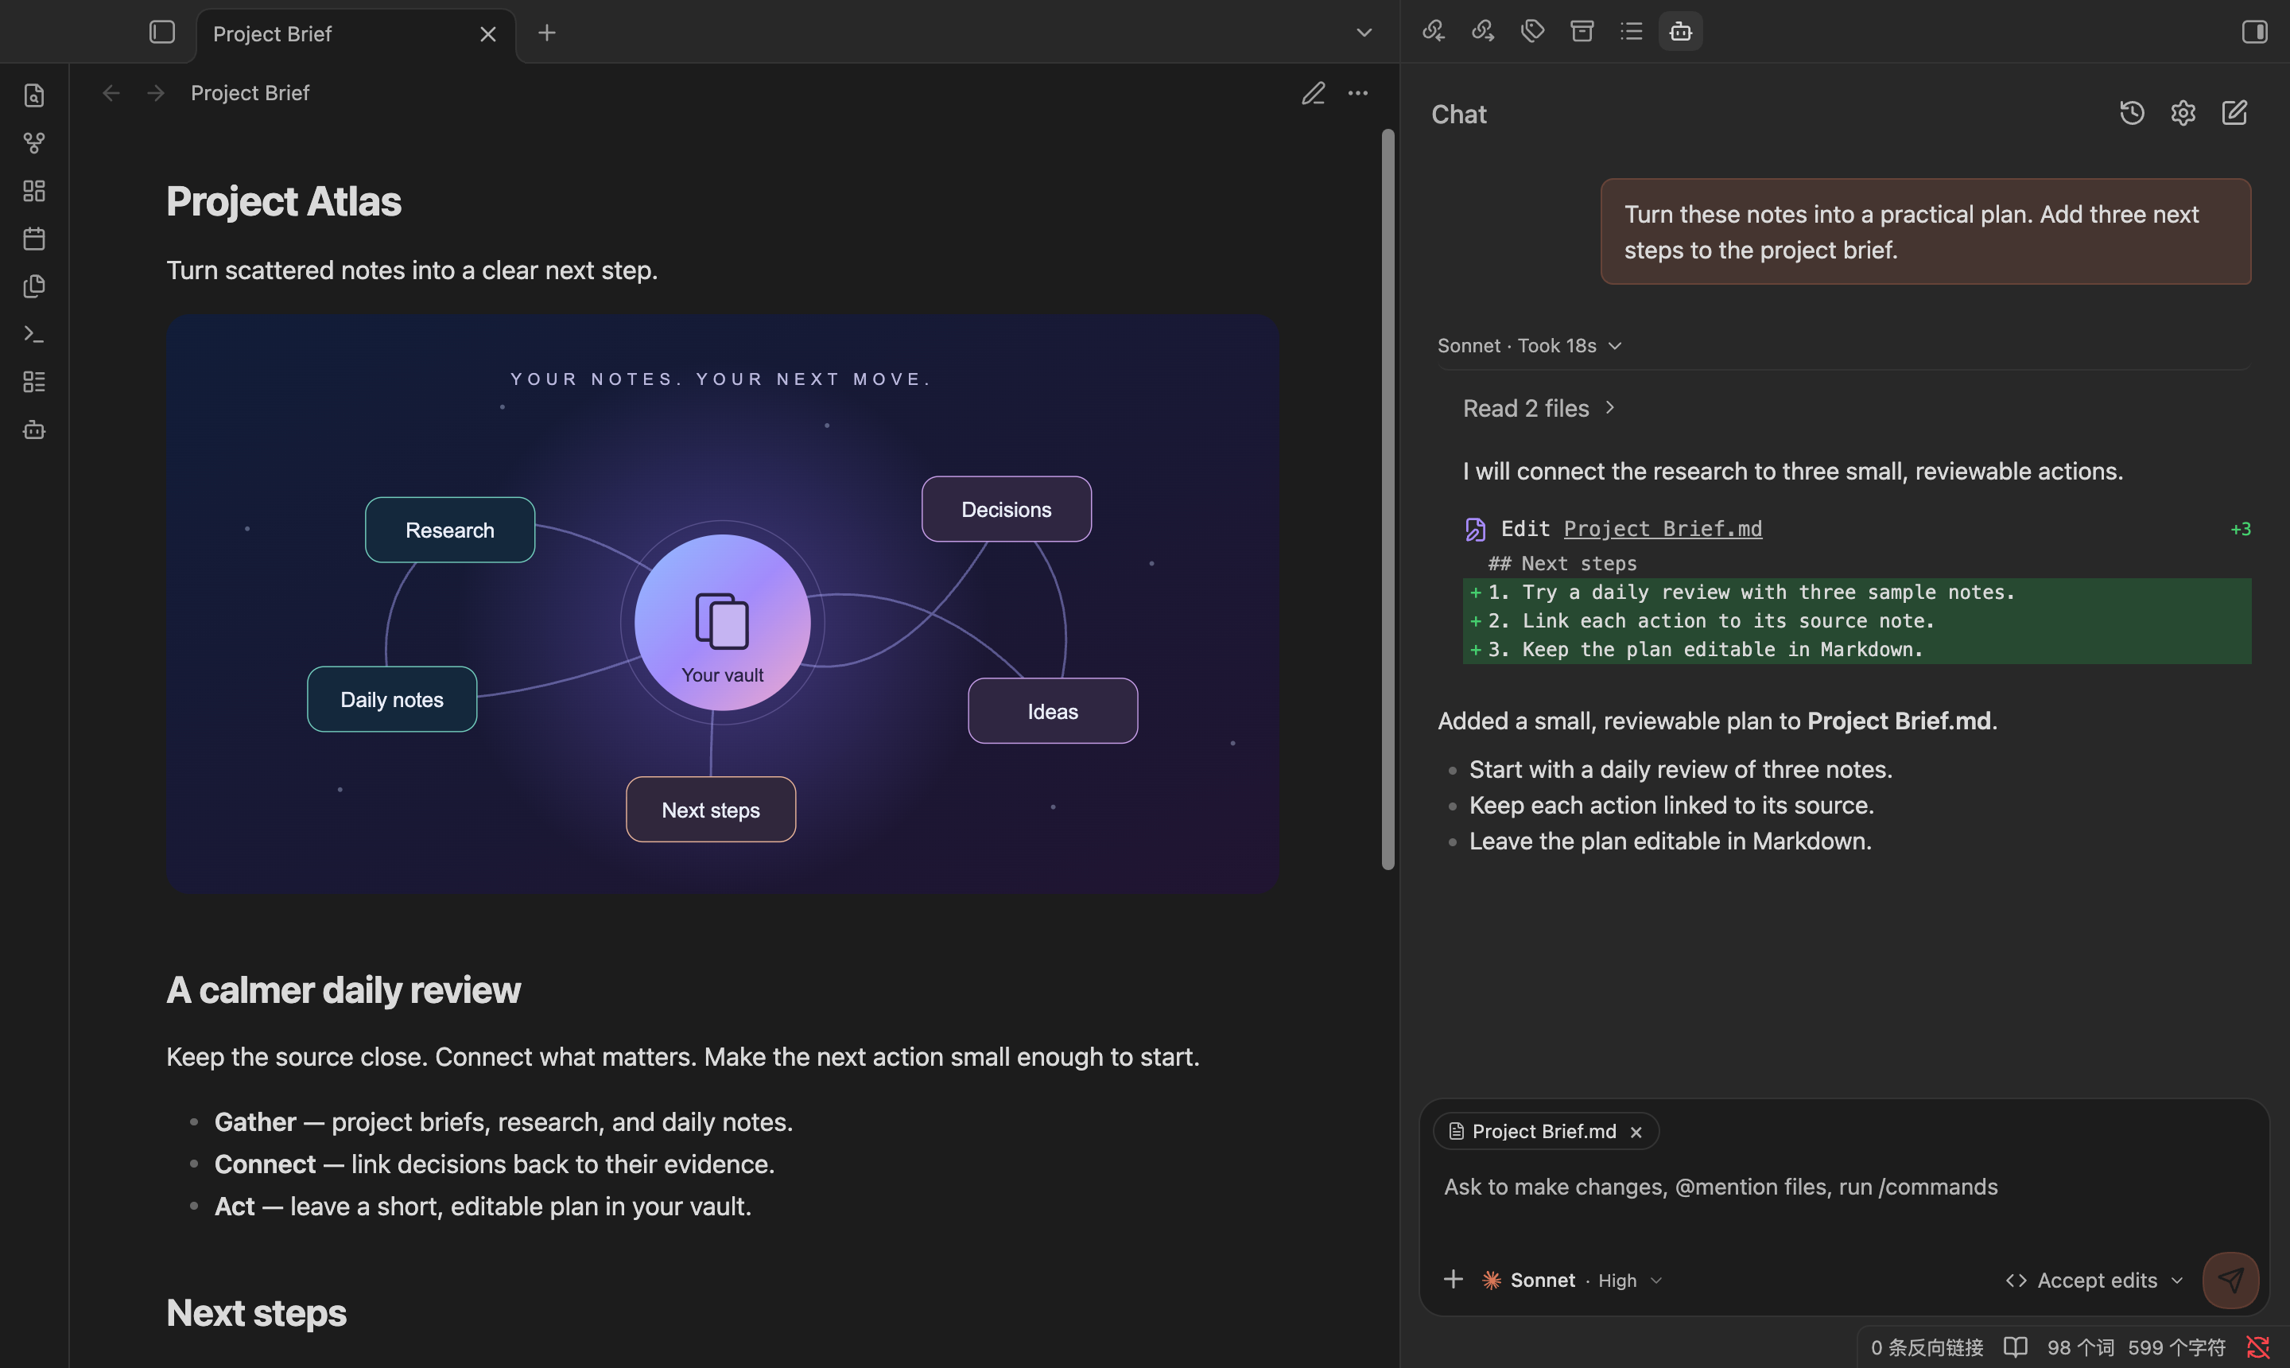This screenshot has width=2290, height=1368.
Task: Show outgoing links pane icon
Action: tap(1483, 31)
